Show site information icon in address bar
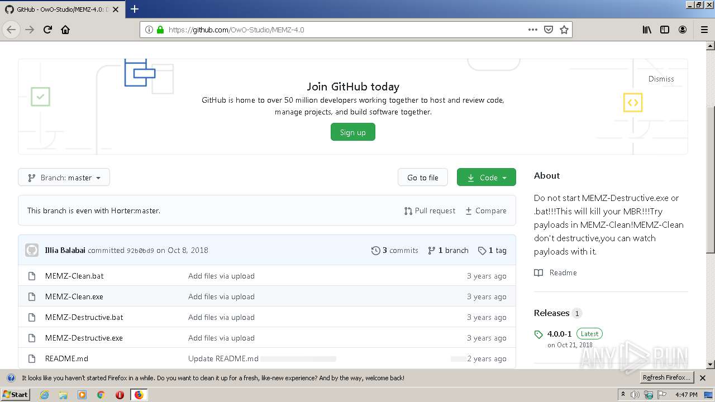The width and height of the screenshot is (715, 402). pyautogui.click(x=149, y=30)
